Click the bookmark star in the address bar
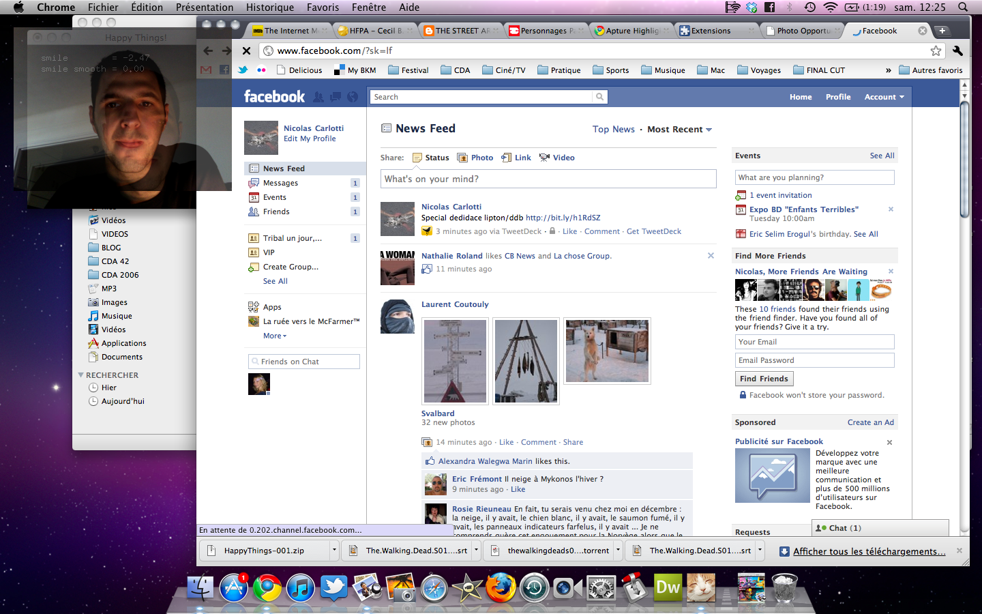 [936, 51]
